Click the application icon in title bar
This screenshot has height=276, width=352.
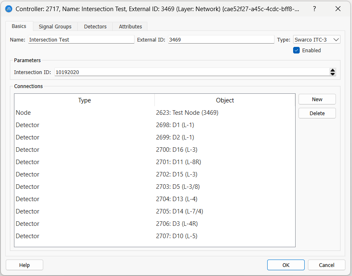(x=8, y=9)
